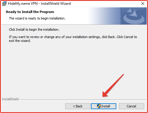This screenshot has width=148, height=113.
Task: Click the 'Ready to Install the Program' heading
Action: (30, 12)
